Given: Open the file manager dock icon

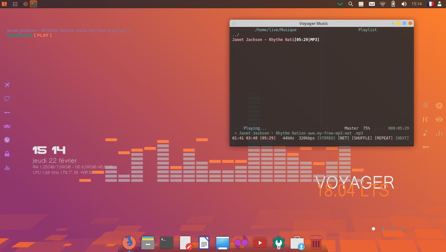Looking at the screenshot, I should click(x=148, y=243).
